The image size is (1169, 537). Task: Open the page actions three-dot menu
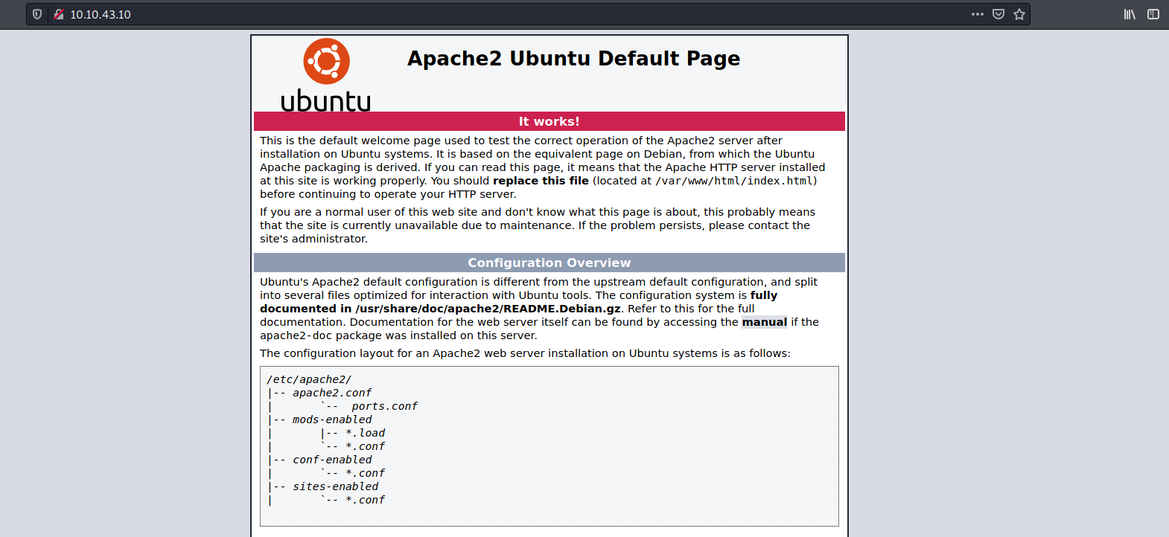pos(978,14)
